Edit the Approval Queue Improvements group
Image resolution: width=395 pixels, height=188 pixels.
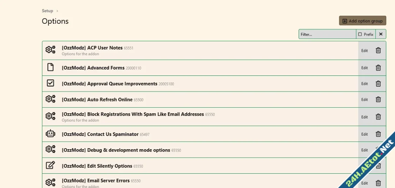coord(365,84)
